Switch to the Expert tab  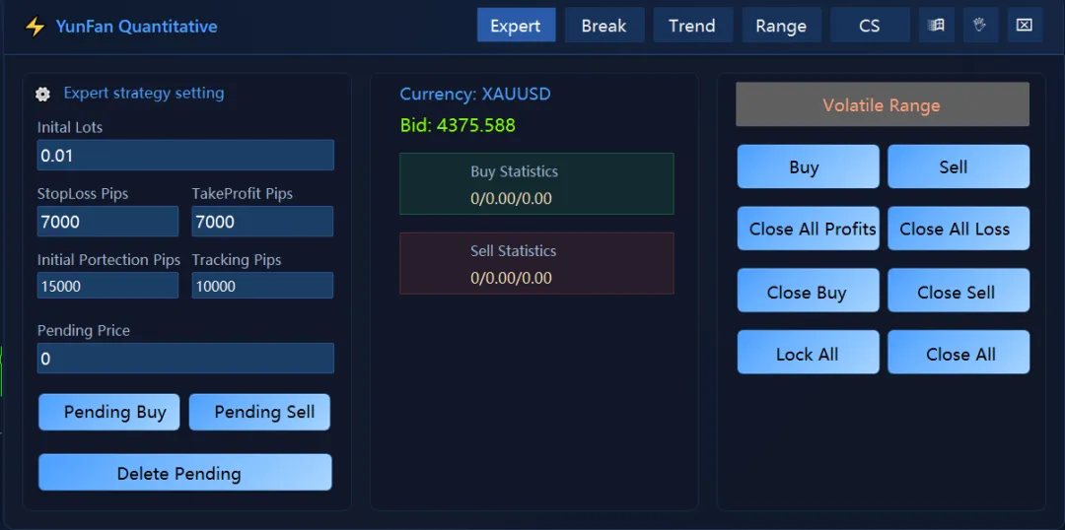516,25
